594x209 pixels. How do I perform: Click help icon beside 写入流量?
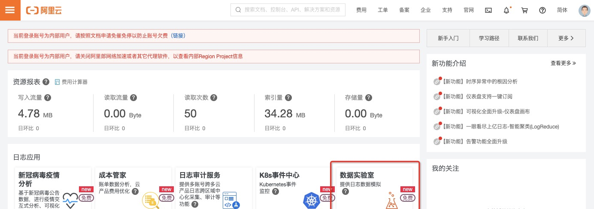(x=48, y=98)
